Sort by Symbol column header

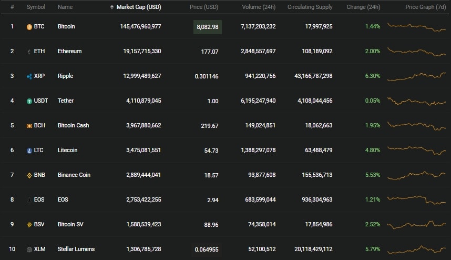(36, 7)
